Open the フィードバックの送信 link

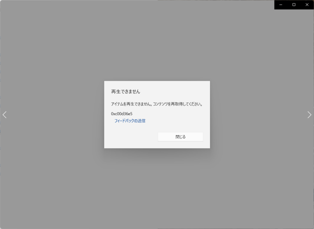(x=130, y=121)
